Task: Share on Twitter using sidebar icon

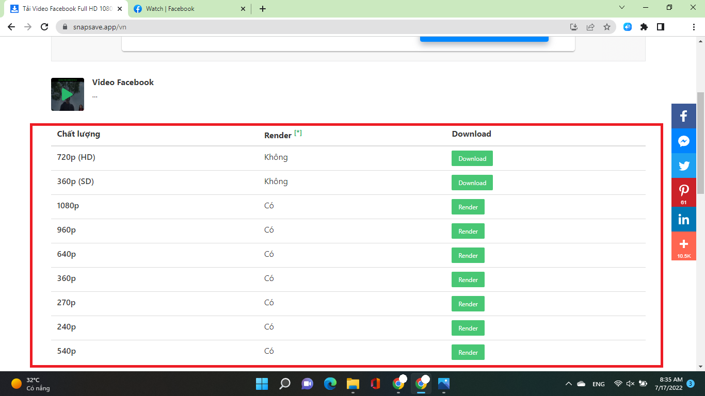Action: pyautogui.click(x=683, y=166)
